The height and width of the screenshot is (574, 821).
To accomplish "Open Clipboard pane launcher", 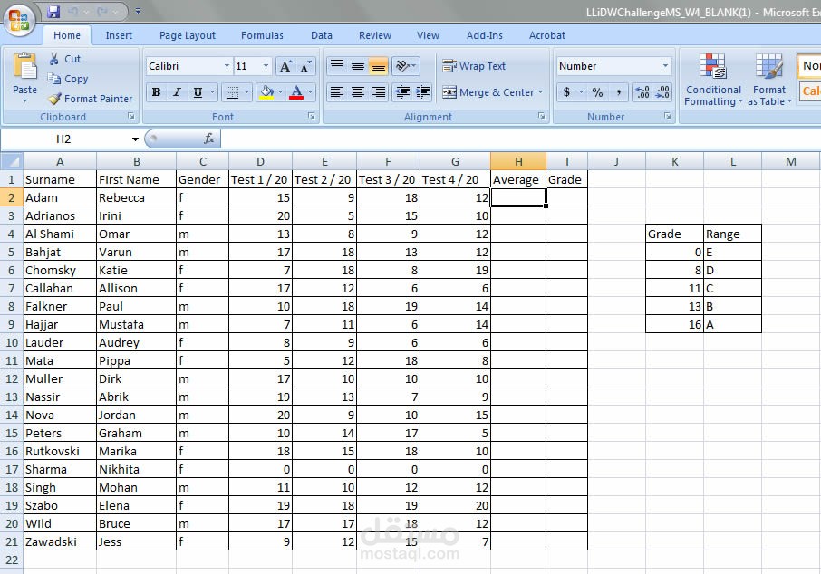I will [x=131, y=116].
